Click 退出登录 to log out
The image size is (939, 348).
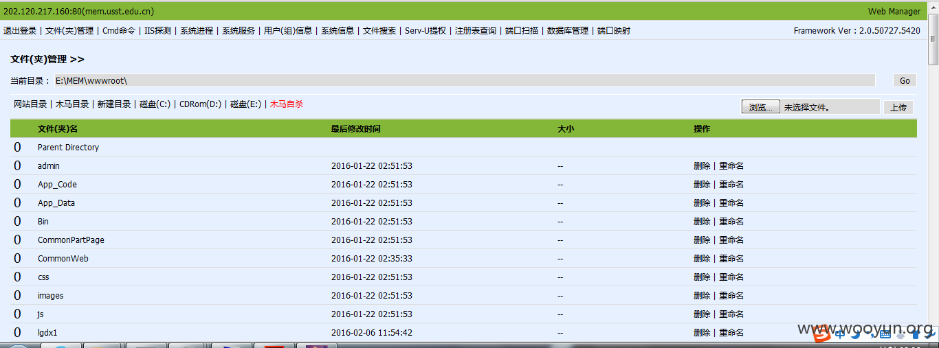(x=20, y=31)
